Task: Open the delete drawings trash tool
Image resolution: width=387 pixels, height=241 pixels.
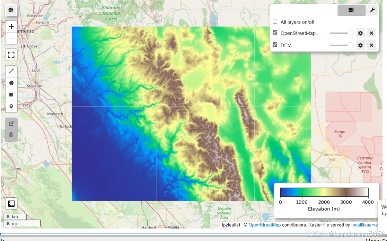Action: (x=11, y=135)
